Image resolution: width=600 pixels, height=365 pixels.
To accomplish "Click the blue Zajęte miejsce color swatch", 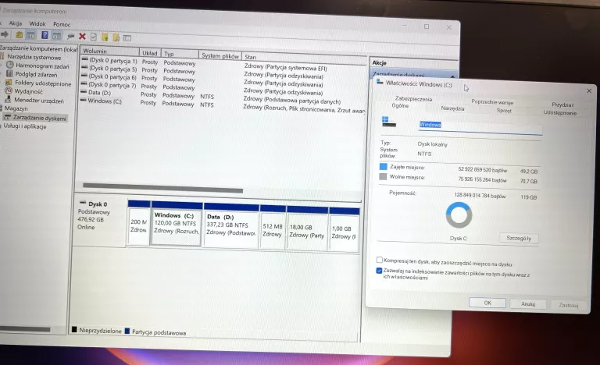I will pyautogui.click(x=383, y=167).
